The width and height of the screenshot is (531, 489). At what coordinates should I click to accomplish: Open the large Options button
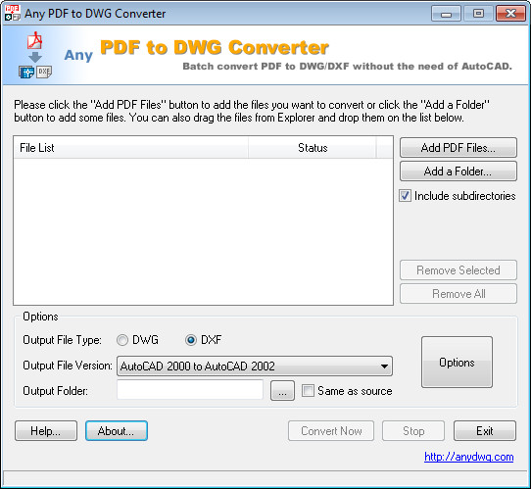coord(457,362)
